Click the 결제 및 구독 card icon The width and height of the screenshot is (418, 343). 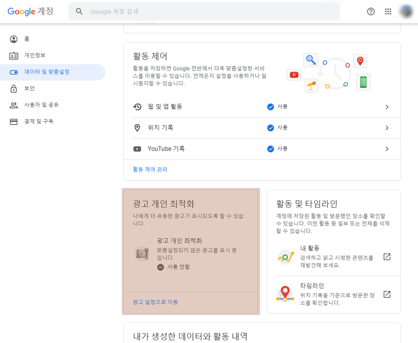[14, 122]
